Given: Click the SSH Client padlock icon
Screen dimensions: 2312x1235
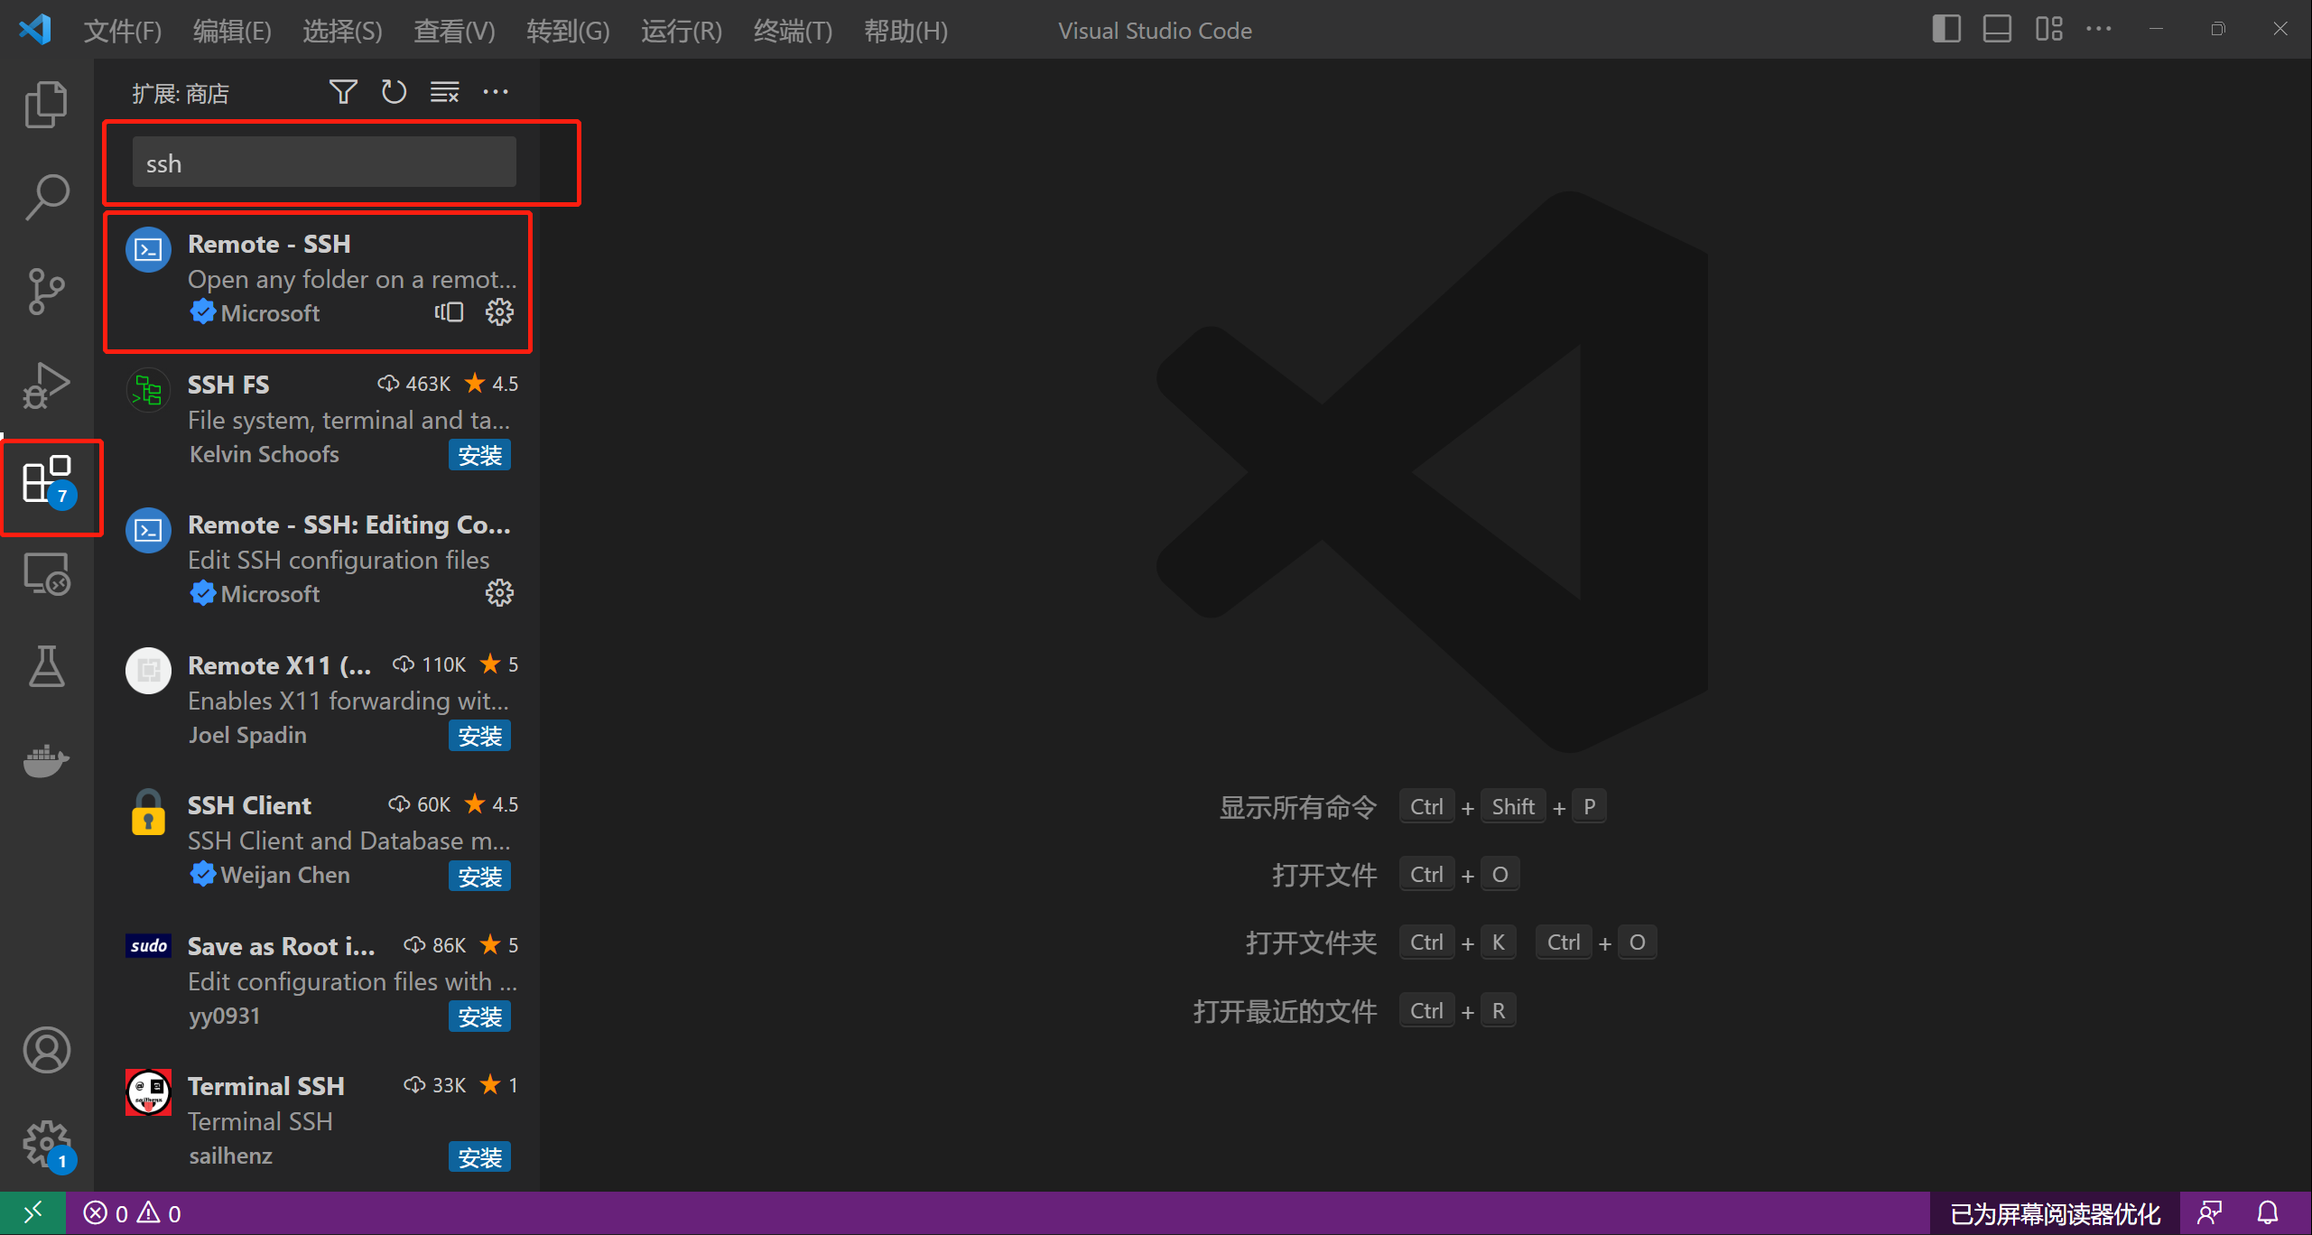Looking at the screenshot, I should click(x=148, y=812).
